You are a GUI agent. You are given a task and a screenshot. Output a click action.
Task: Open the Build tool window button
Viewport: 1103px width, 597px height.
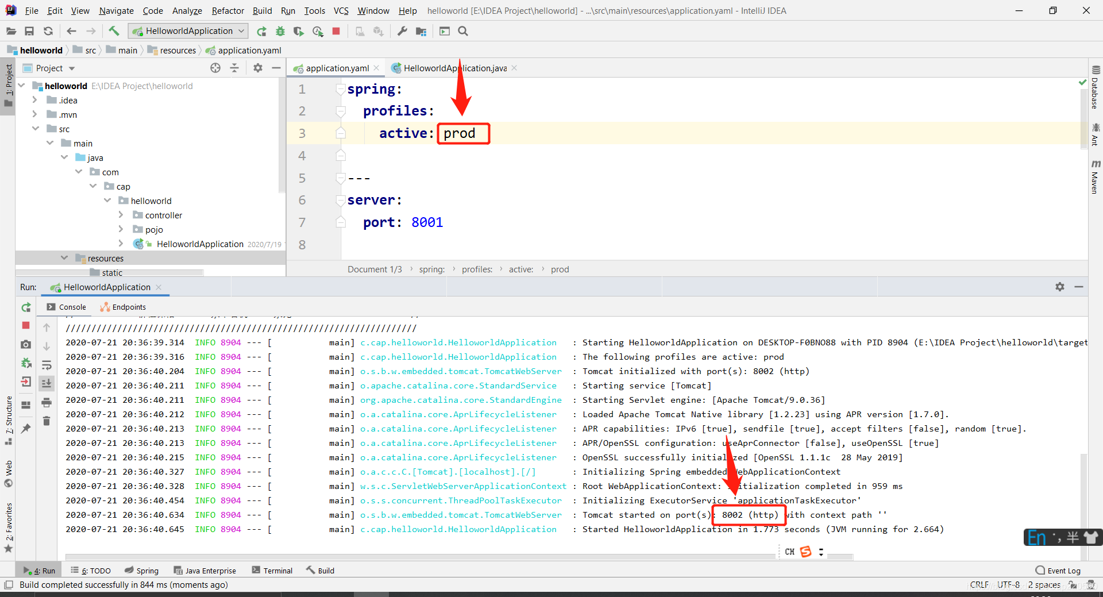tap(320, 571)
